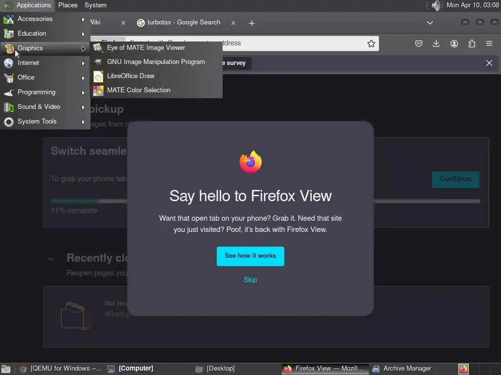Click the Continue button in Firefox View
The image size is (501, 375).
[455, 179]
